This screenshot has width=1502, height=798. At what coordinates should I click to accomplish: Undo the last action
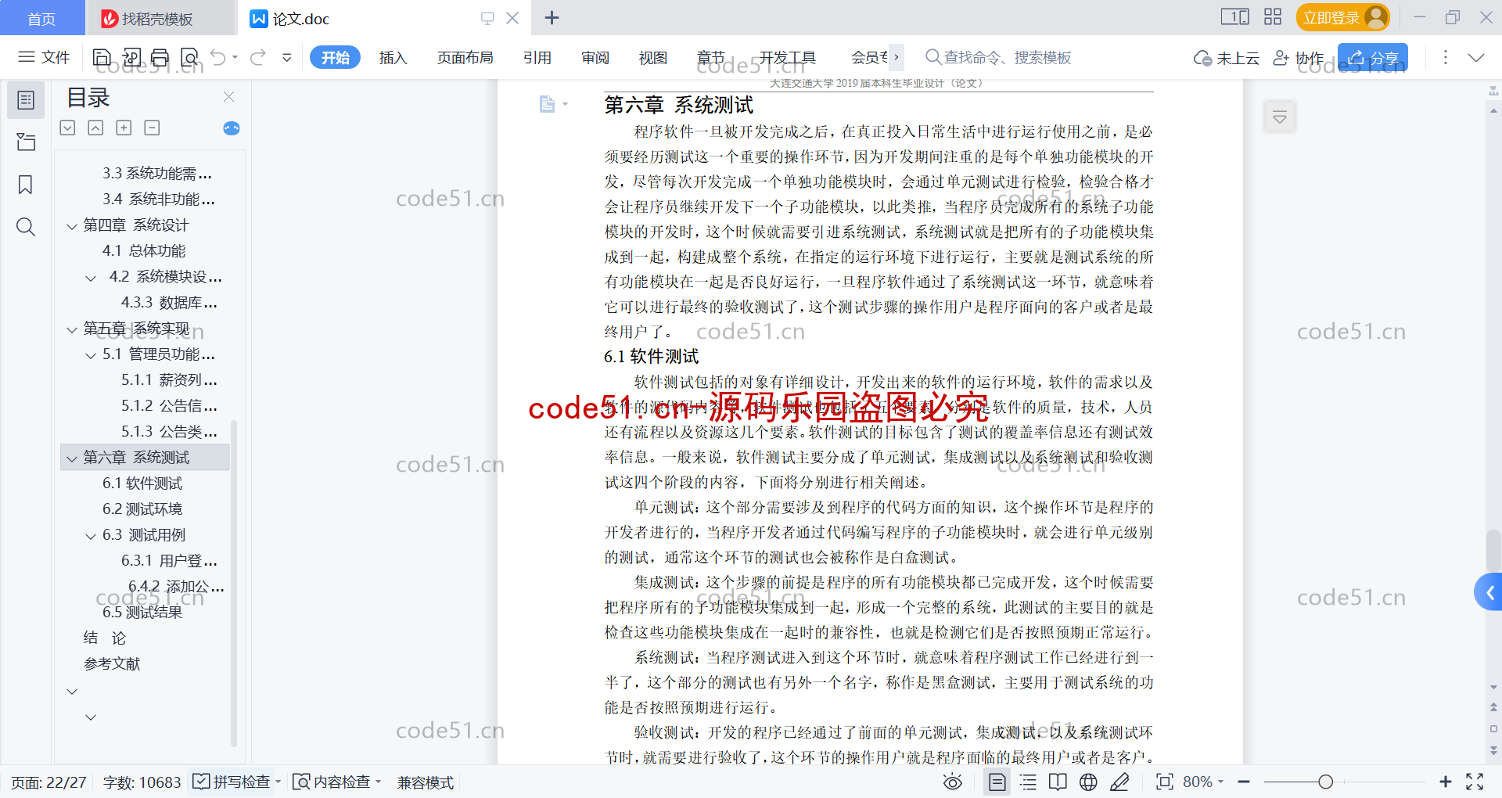click(218, 57)
